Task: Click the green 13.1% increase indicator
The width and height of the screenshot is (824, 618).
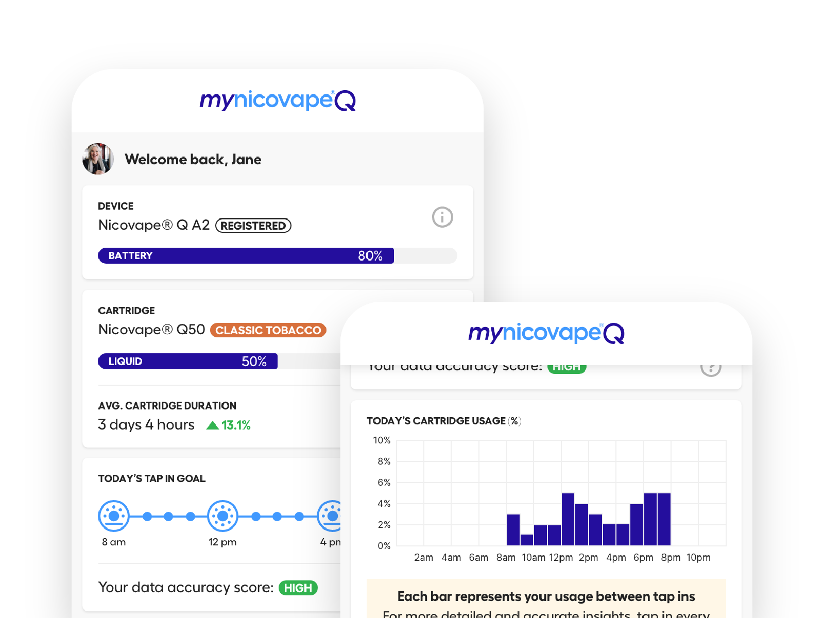Action: coord(229,425)
